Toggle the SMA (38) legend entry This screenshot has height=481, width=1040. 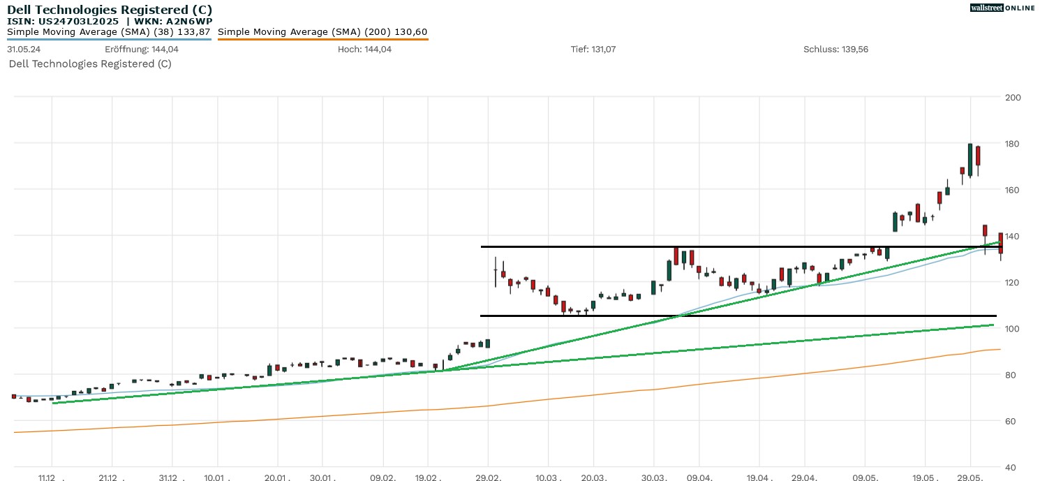109,31
